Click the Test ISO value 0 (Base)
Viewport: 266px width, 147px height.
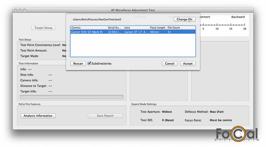click(168, 120)
